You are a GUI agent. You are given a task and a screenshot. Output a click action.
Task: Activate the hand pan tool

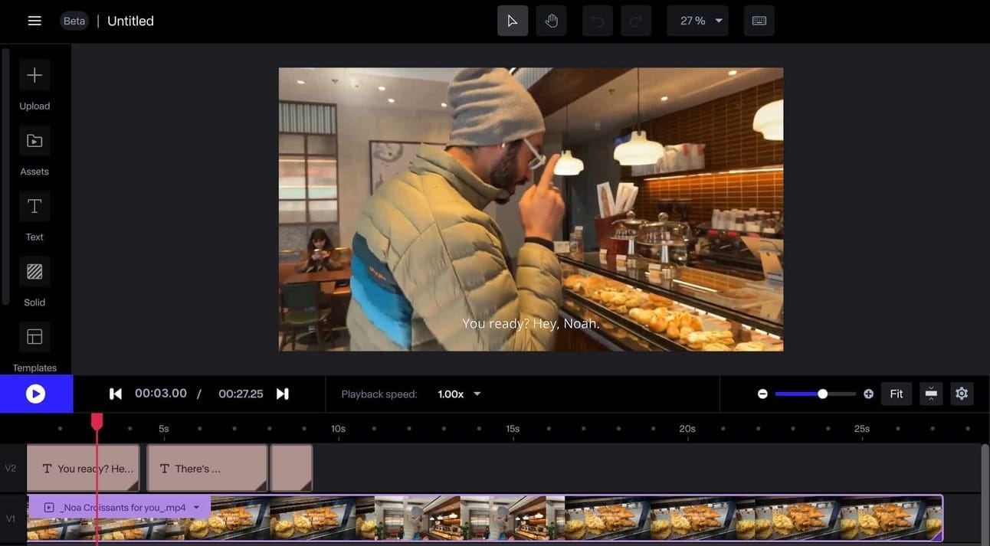pos(551,21)
